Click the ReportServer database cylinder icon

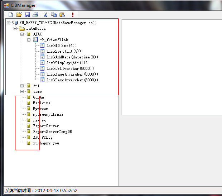coord(29,126)
